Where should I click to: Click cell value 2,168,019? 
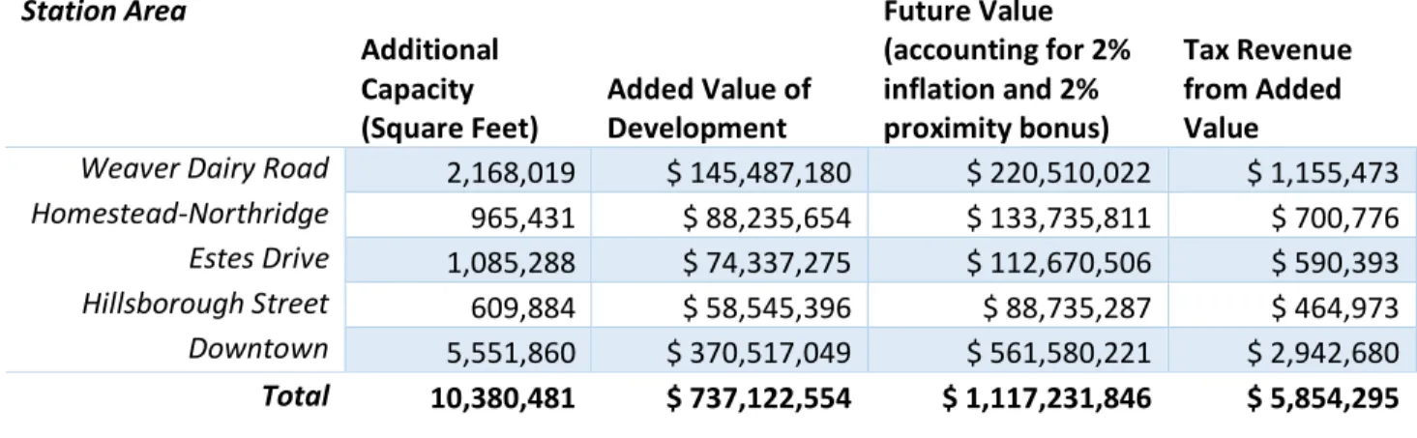[x=510, y=173]
